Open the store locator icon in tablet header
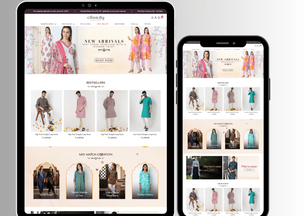This screenshot has height=216, width=308. 152,18
